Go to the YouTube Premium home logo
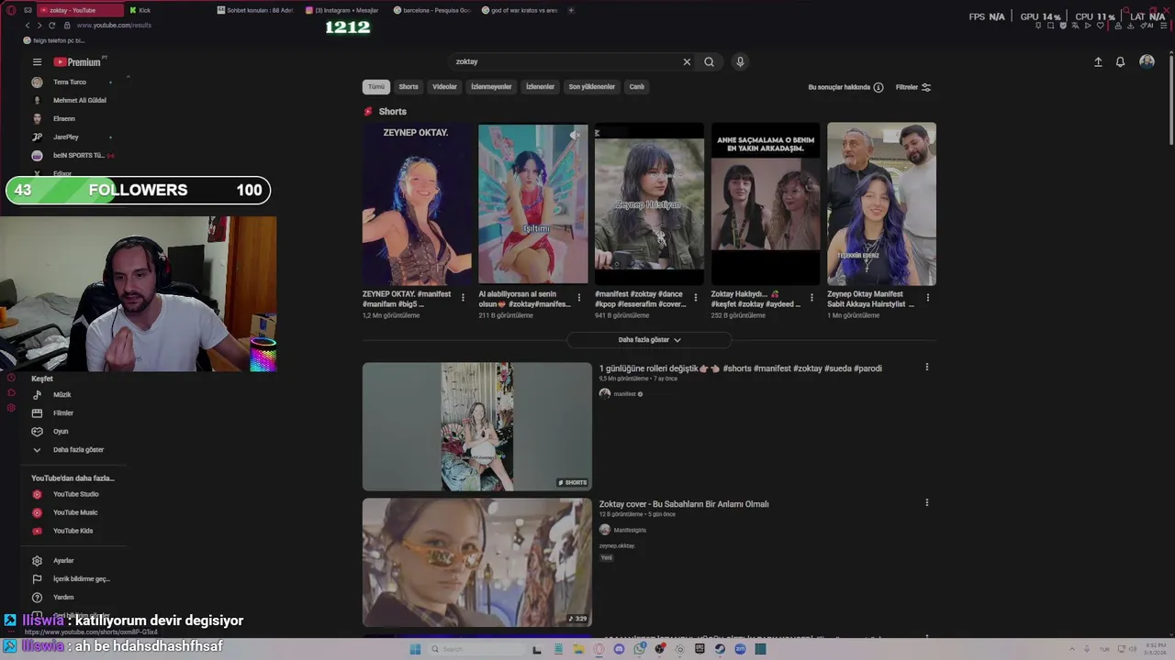Viewport: 1175px width, 660px height. [x=78, y=62]
